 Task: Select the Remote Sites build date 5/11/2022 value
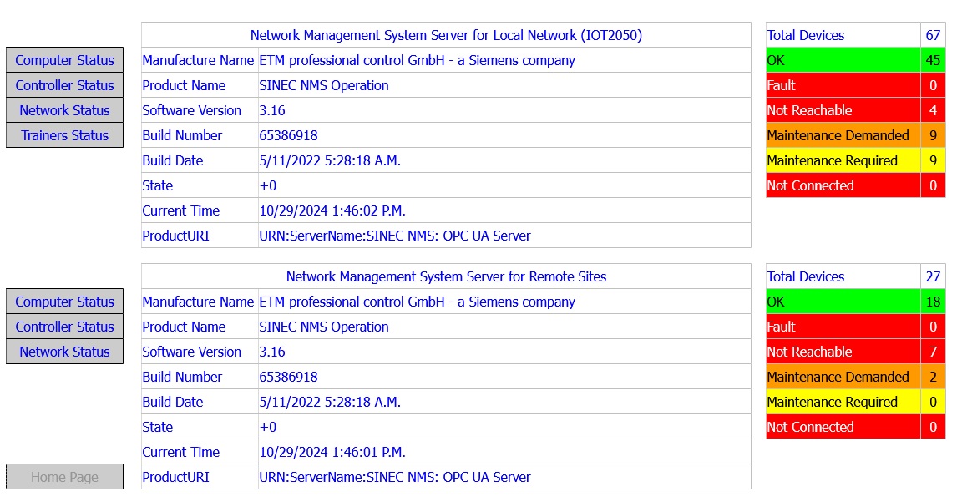[330, 402]
